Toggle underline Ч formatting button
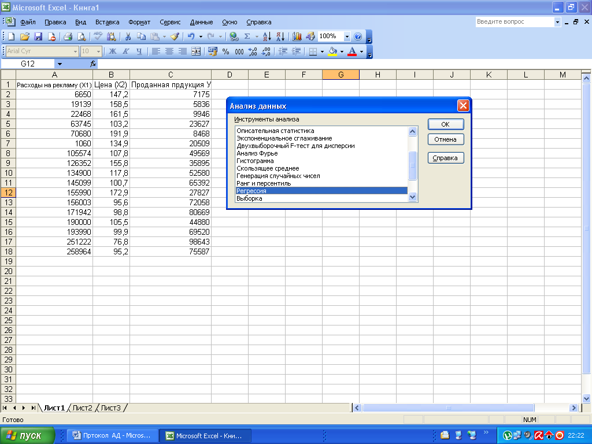Viewport: 592px width, 444px height. pos(139,51)
